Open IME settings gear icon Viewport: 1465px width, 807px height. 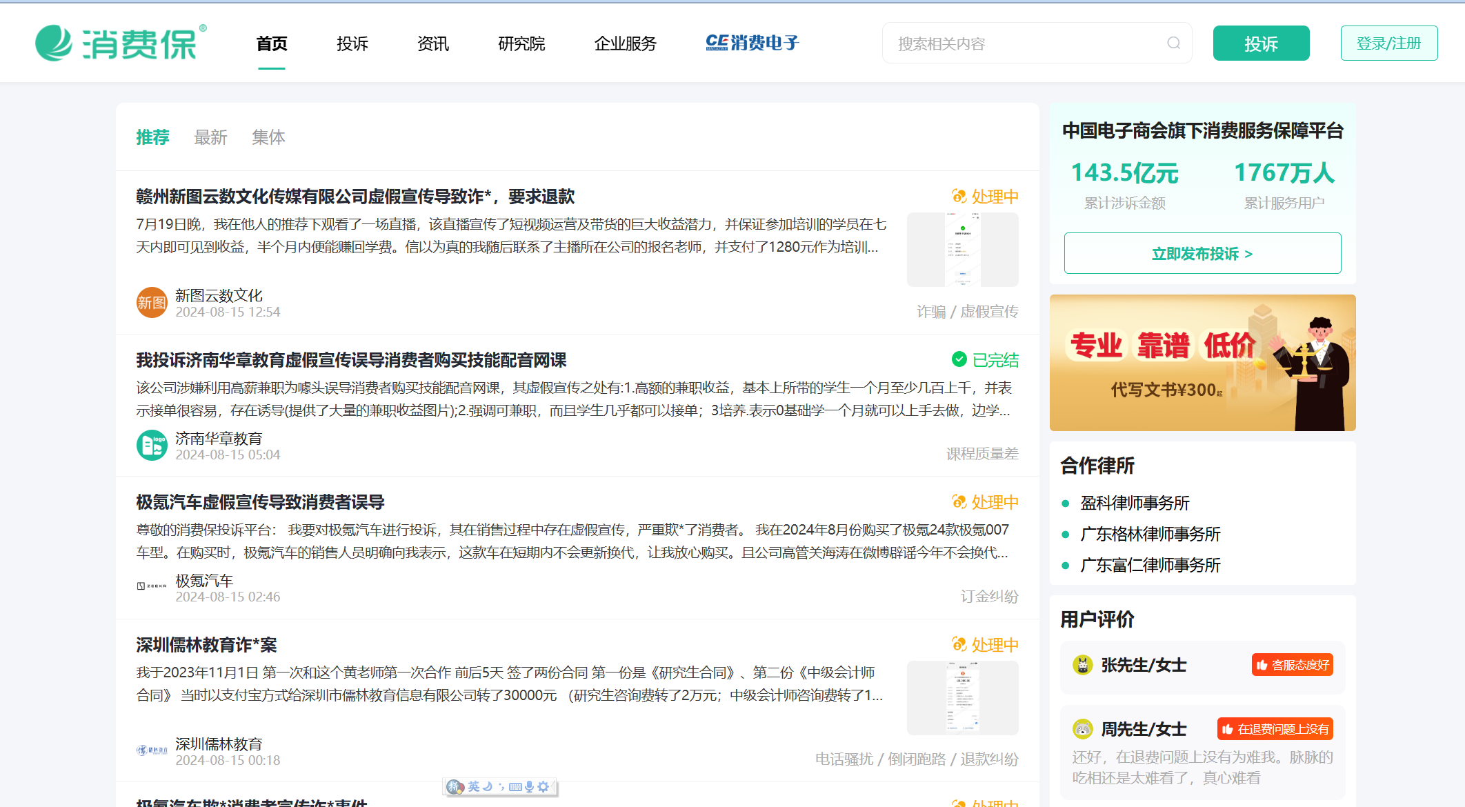[x=544, y=786]
